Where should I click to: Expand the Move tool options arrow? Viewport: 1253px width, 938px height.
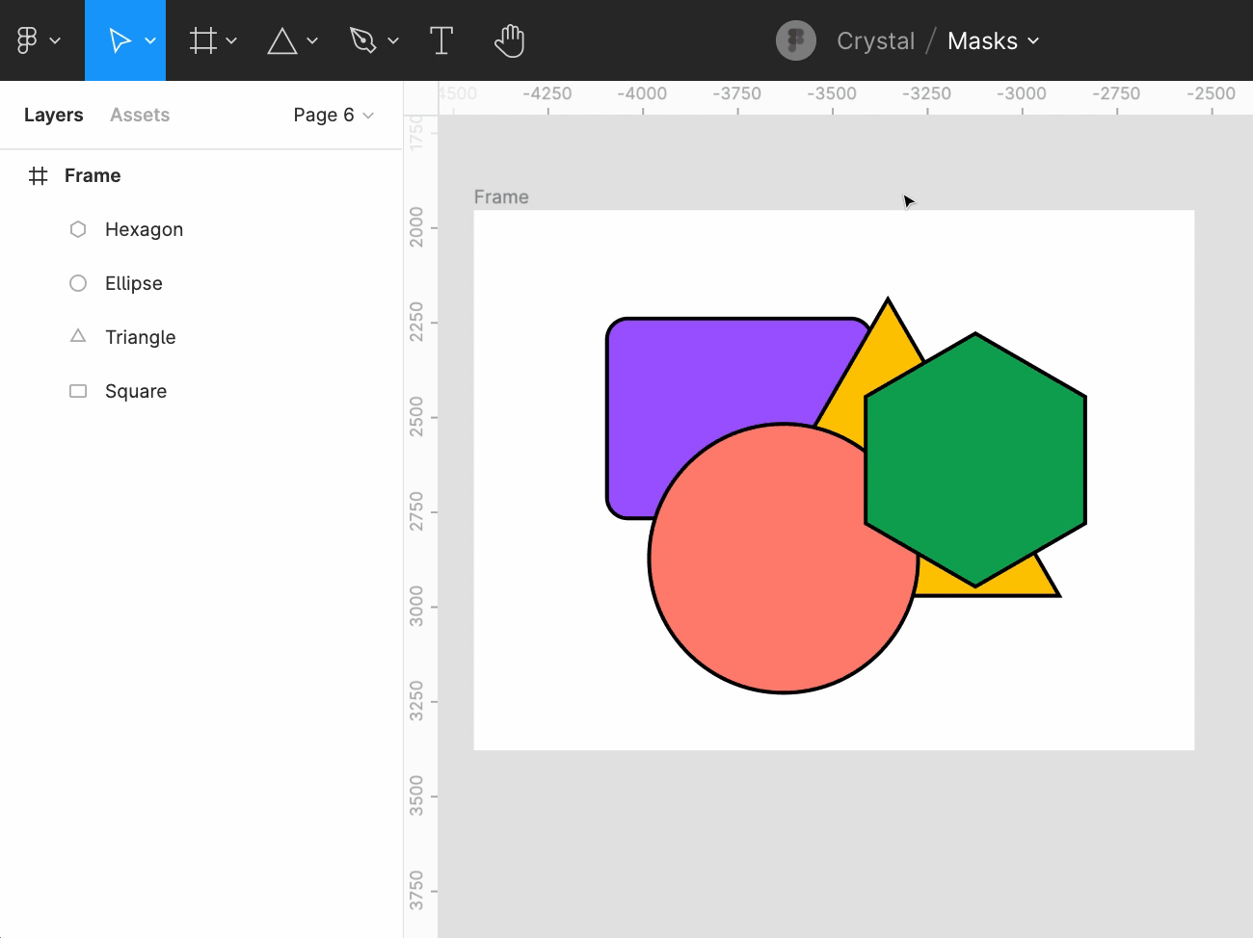(x=150, y=40)
